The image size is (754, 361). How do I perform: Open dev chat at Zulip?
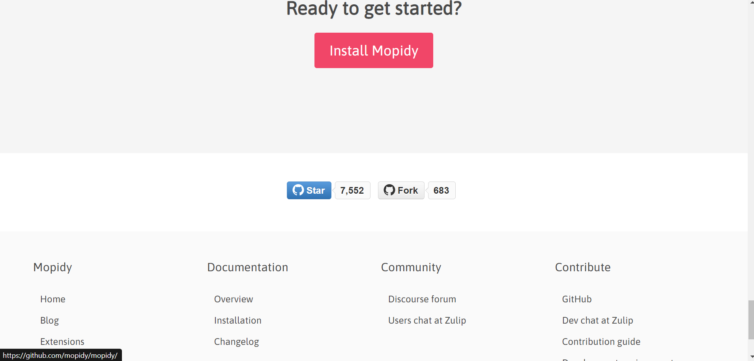tap(597, 320)
